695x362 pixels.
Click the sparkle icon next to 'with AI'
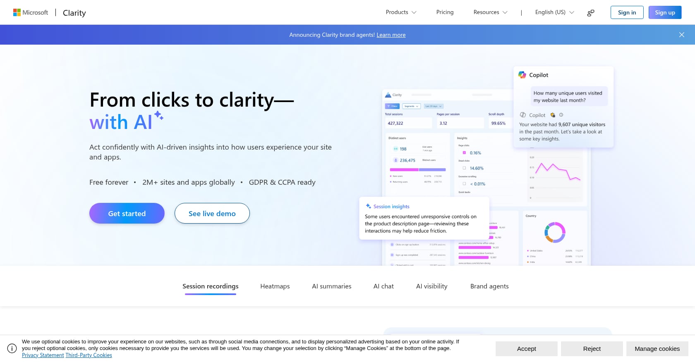[159, 116]
